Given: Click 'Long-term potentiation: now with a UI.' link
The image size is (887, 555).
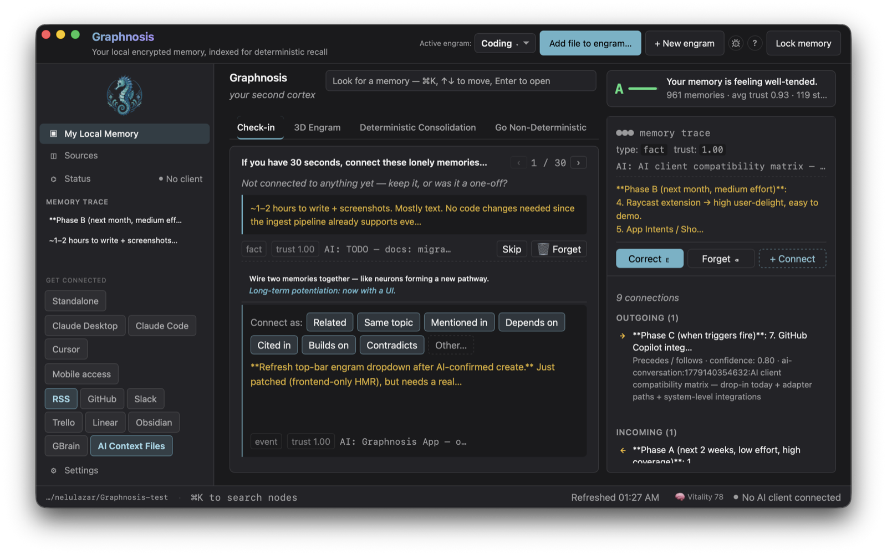Looking at the screenshot, I should [x=322, y=291].
